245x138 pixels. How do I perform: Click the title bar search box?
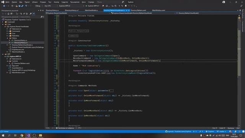tap(110, 2)
